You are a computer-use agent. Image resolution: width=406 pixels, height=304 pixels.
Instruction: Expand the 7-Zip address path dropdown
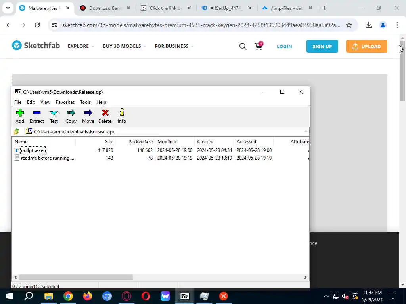[x=306, y=131]
